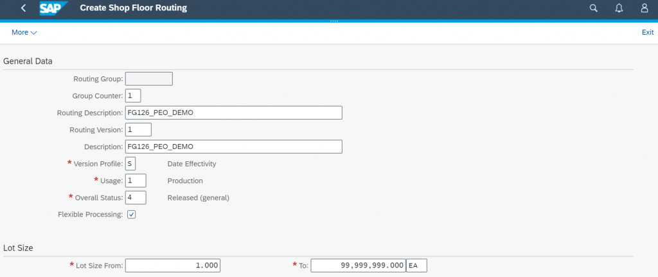Click the header collapse handle dots
Screen dimensions: 658x277
(x=334, y=21)
